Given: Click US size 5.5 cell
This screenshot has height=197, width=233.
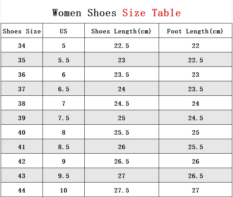Looking at the screenshot, I should coord(63,60).
